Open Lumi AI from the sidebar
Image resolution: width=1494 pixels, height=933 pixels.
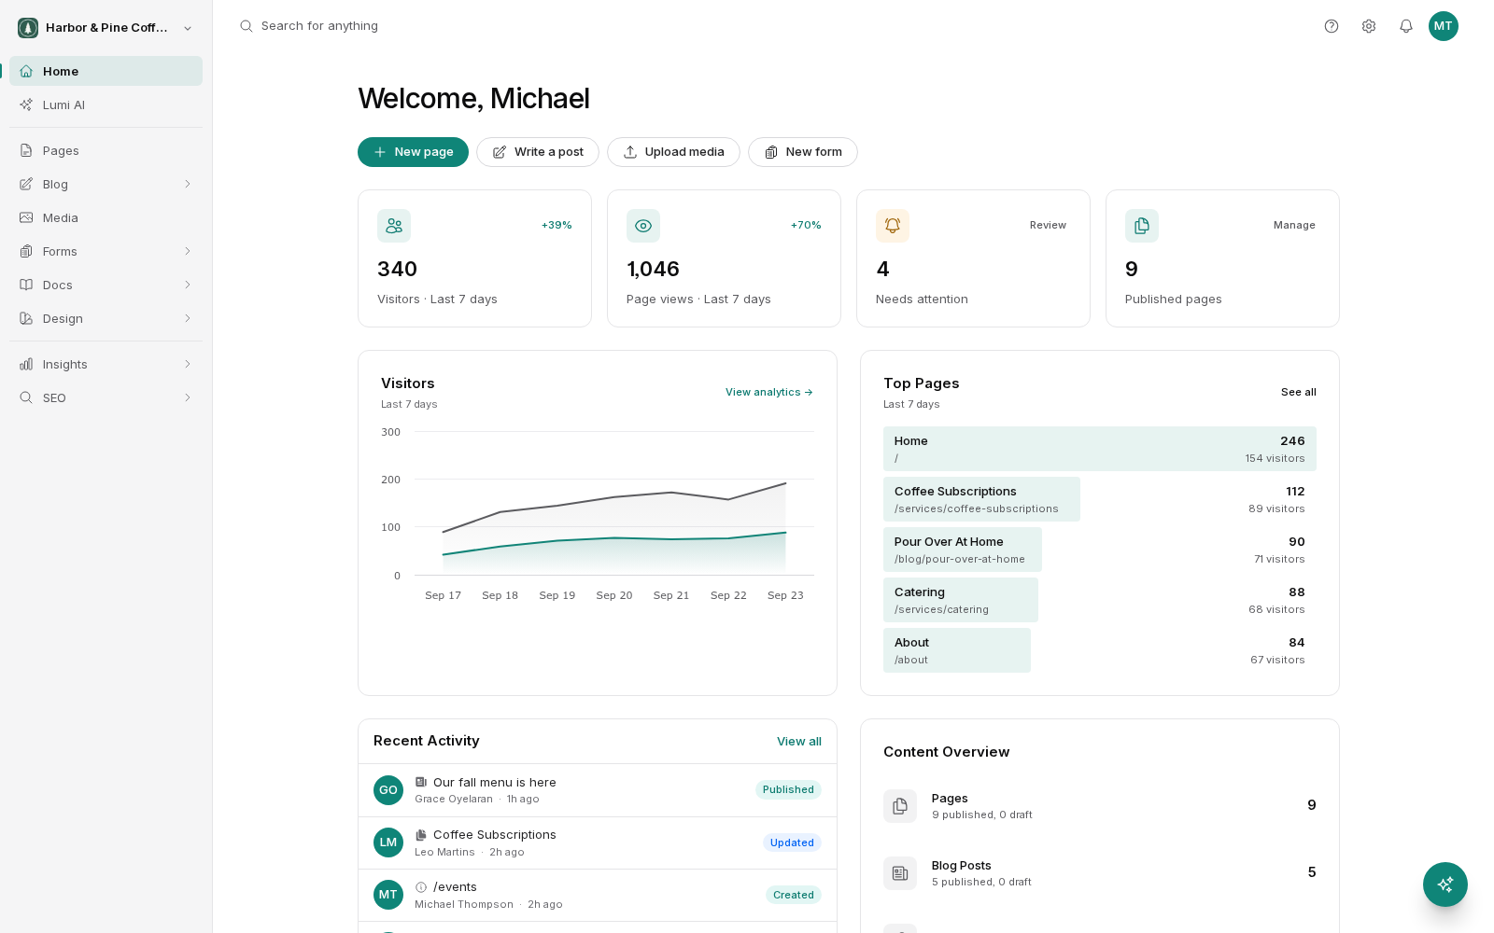106,104
